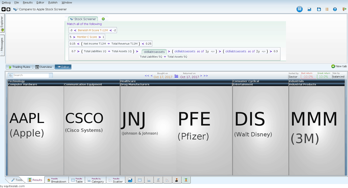Add a new screener tab with green plus
The width and height of the screenshot is (348, 188).
click(x=103, y=19)
